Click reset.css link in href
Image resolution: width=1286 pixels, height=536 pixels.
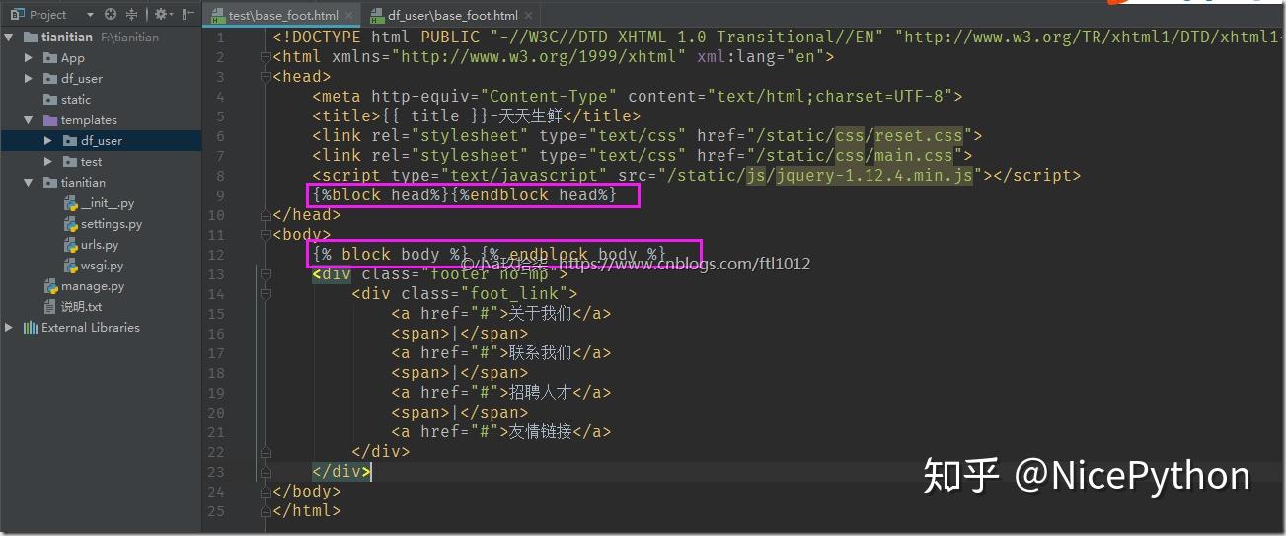[x=919, y=136]
